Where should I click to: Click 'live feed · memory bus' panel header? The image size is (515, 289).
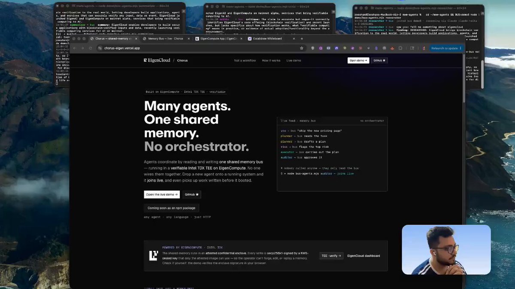click(x=298, y=121)
